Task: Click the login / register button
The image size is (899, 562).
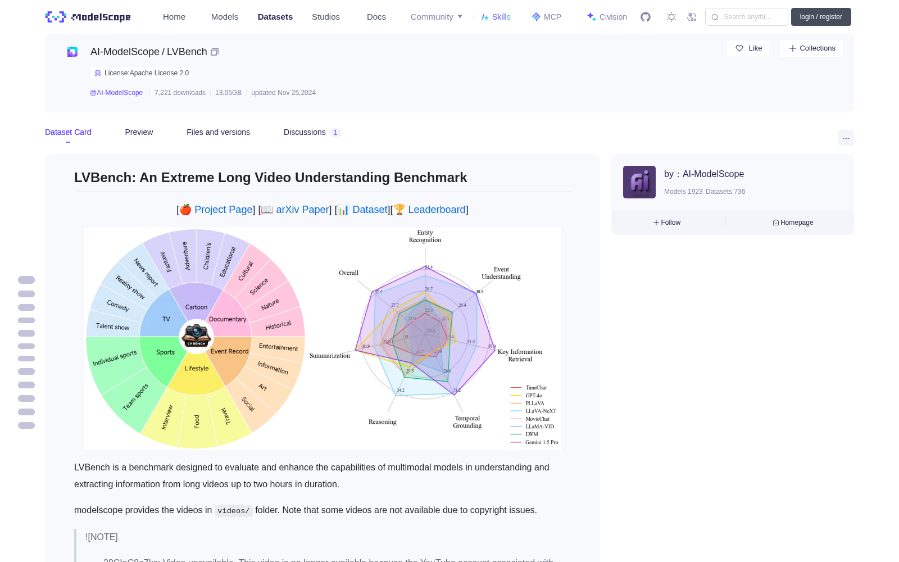Action: (x=821, y=17)
